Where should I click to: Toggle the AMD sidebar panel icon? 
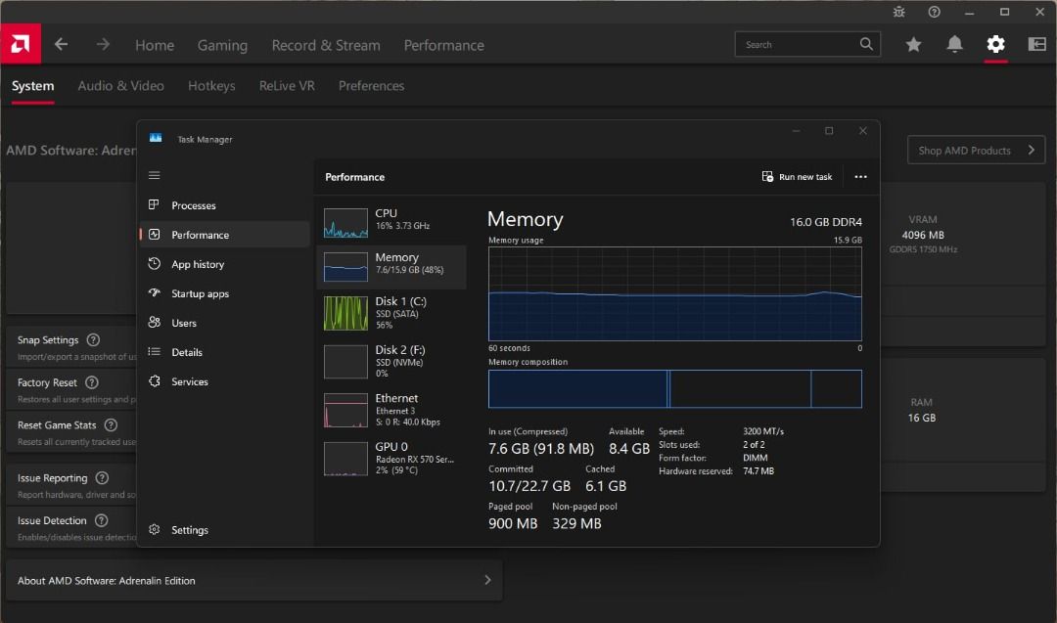(1036, 44)
